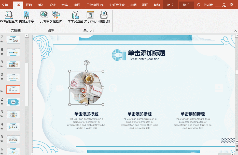238x155 pixels.
Task: Select the circular coffee-table image on the slide
Action: point(86,88)
